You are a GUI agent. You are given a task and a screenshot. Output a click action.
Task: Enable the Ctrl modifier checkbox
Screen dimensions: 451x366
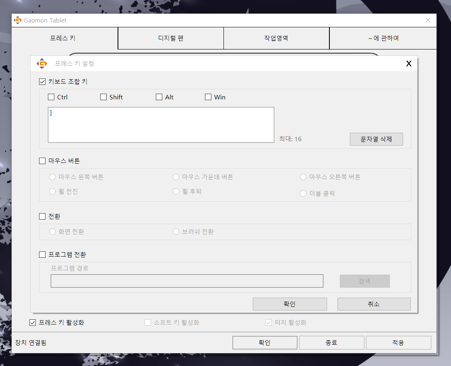(x=51, y=97)
